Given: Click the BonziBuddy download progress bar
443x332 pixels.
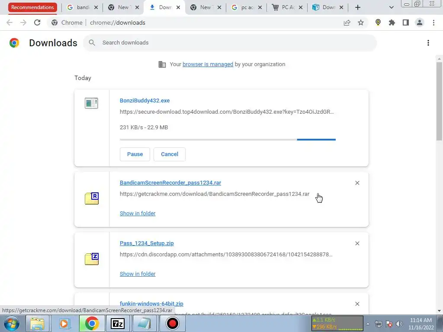Looking at the screenshot, I should (228, 140).
